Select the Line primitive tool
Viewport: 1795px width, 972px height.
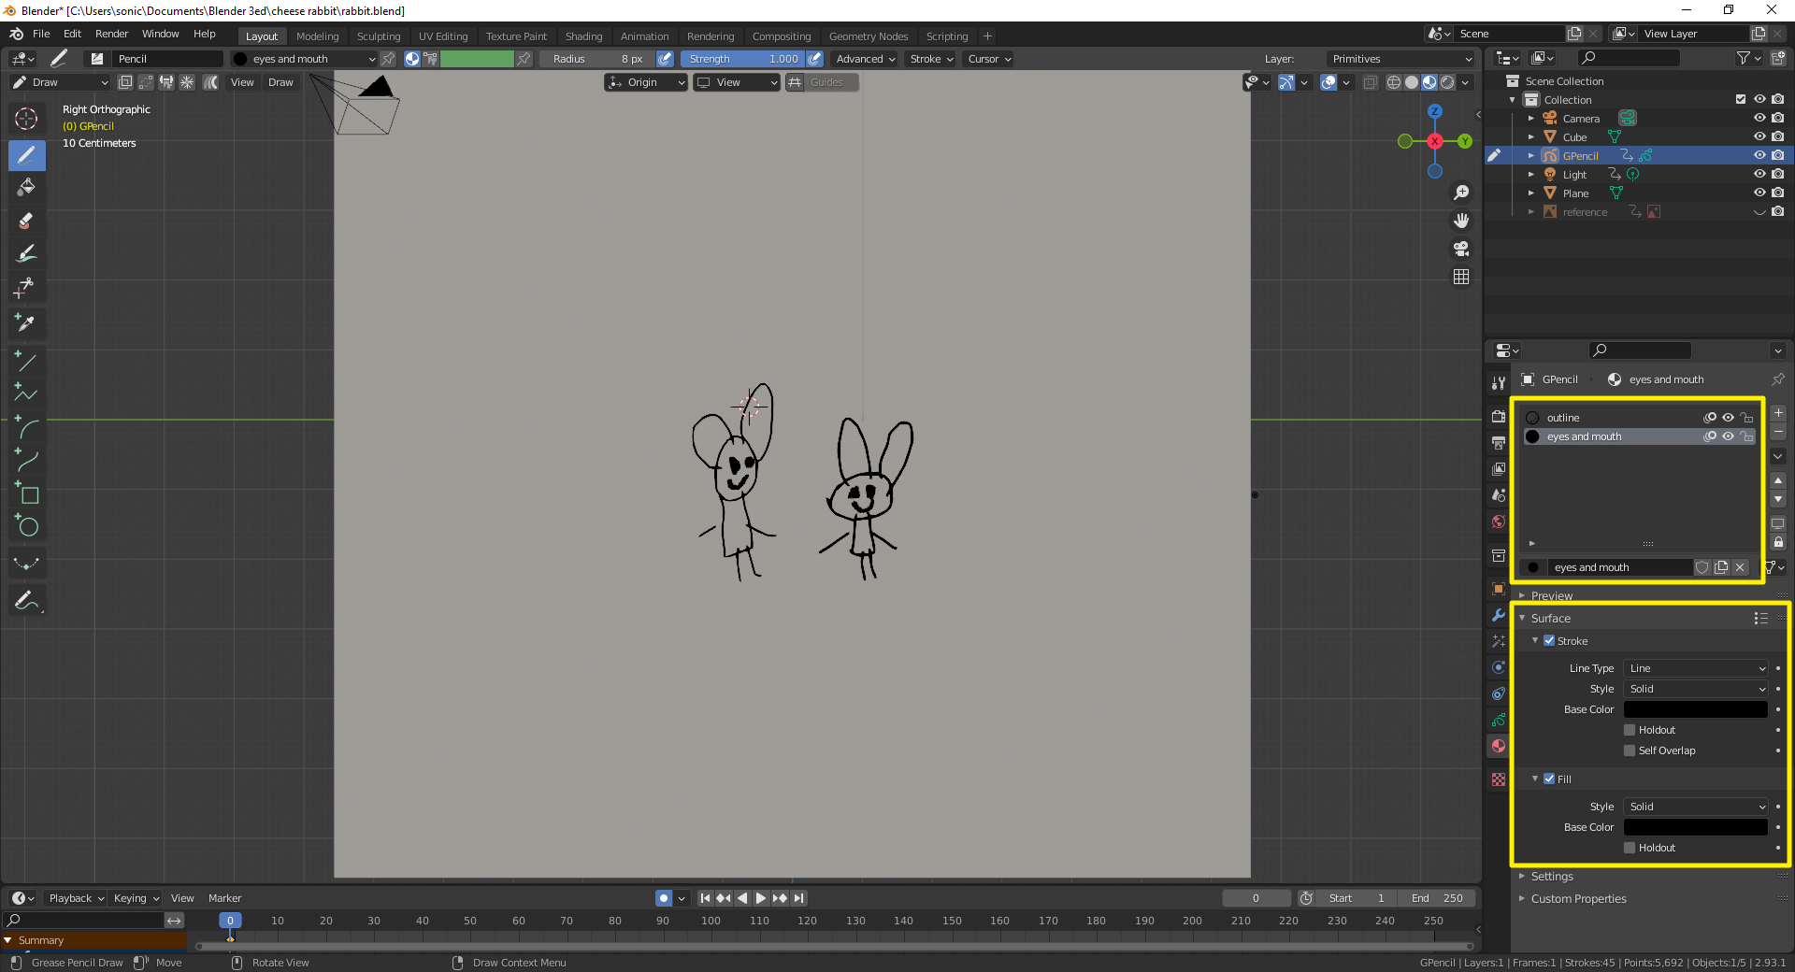(27, 361)
